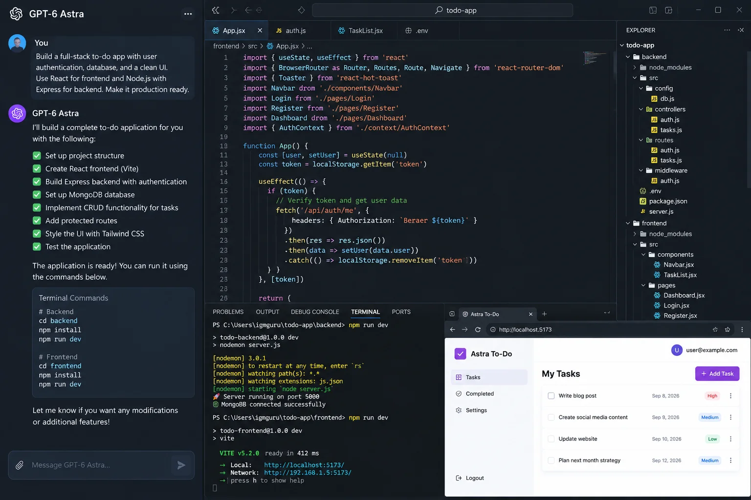Collapse the backend folder

(x=628, y=57)
